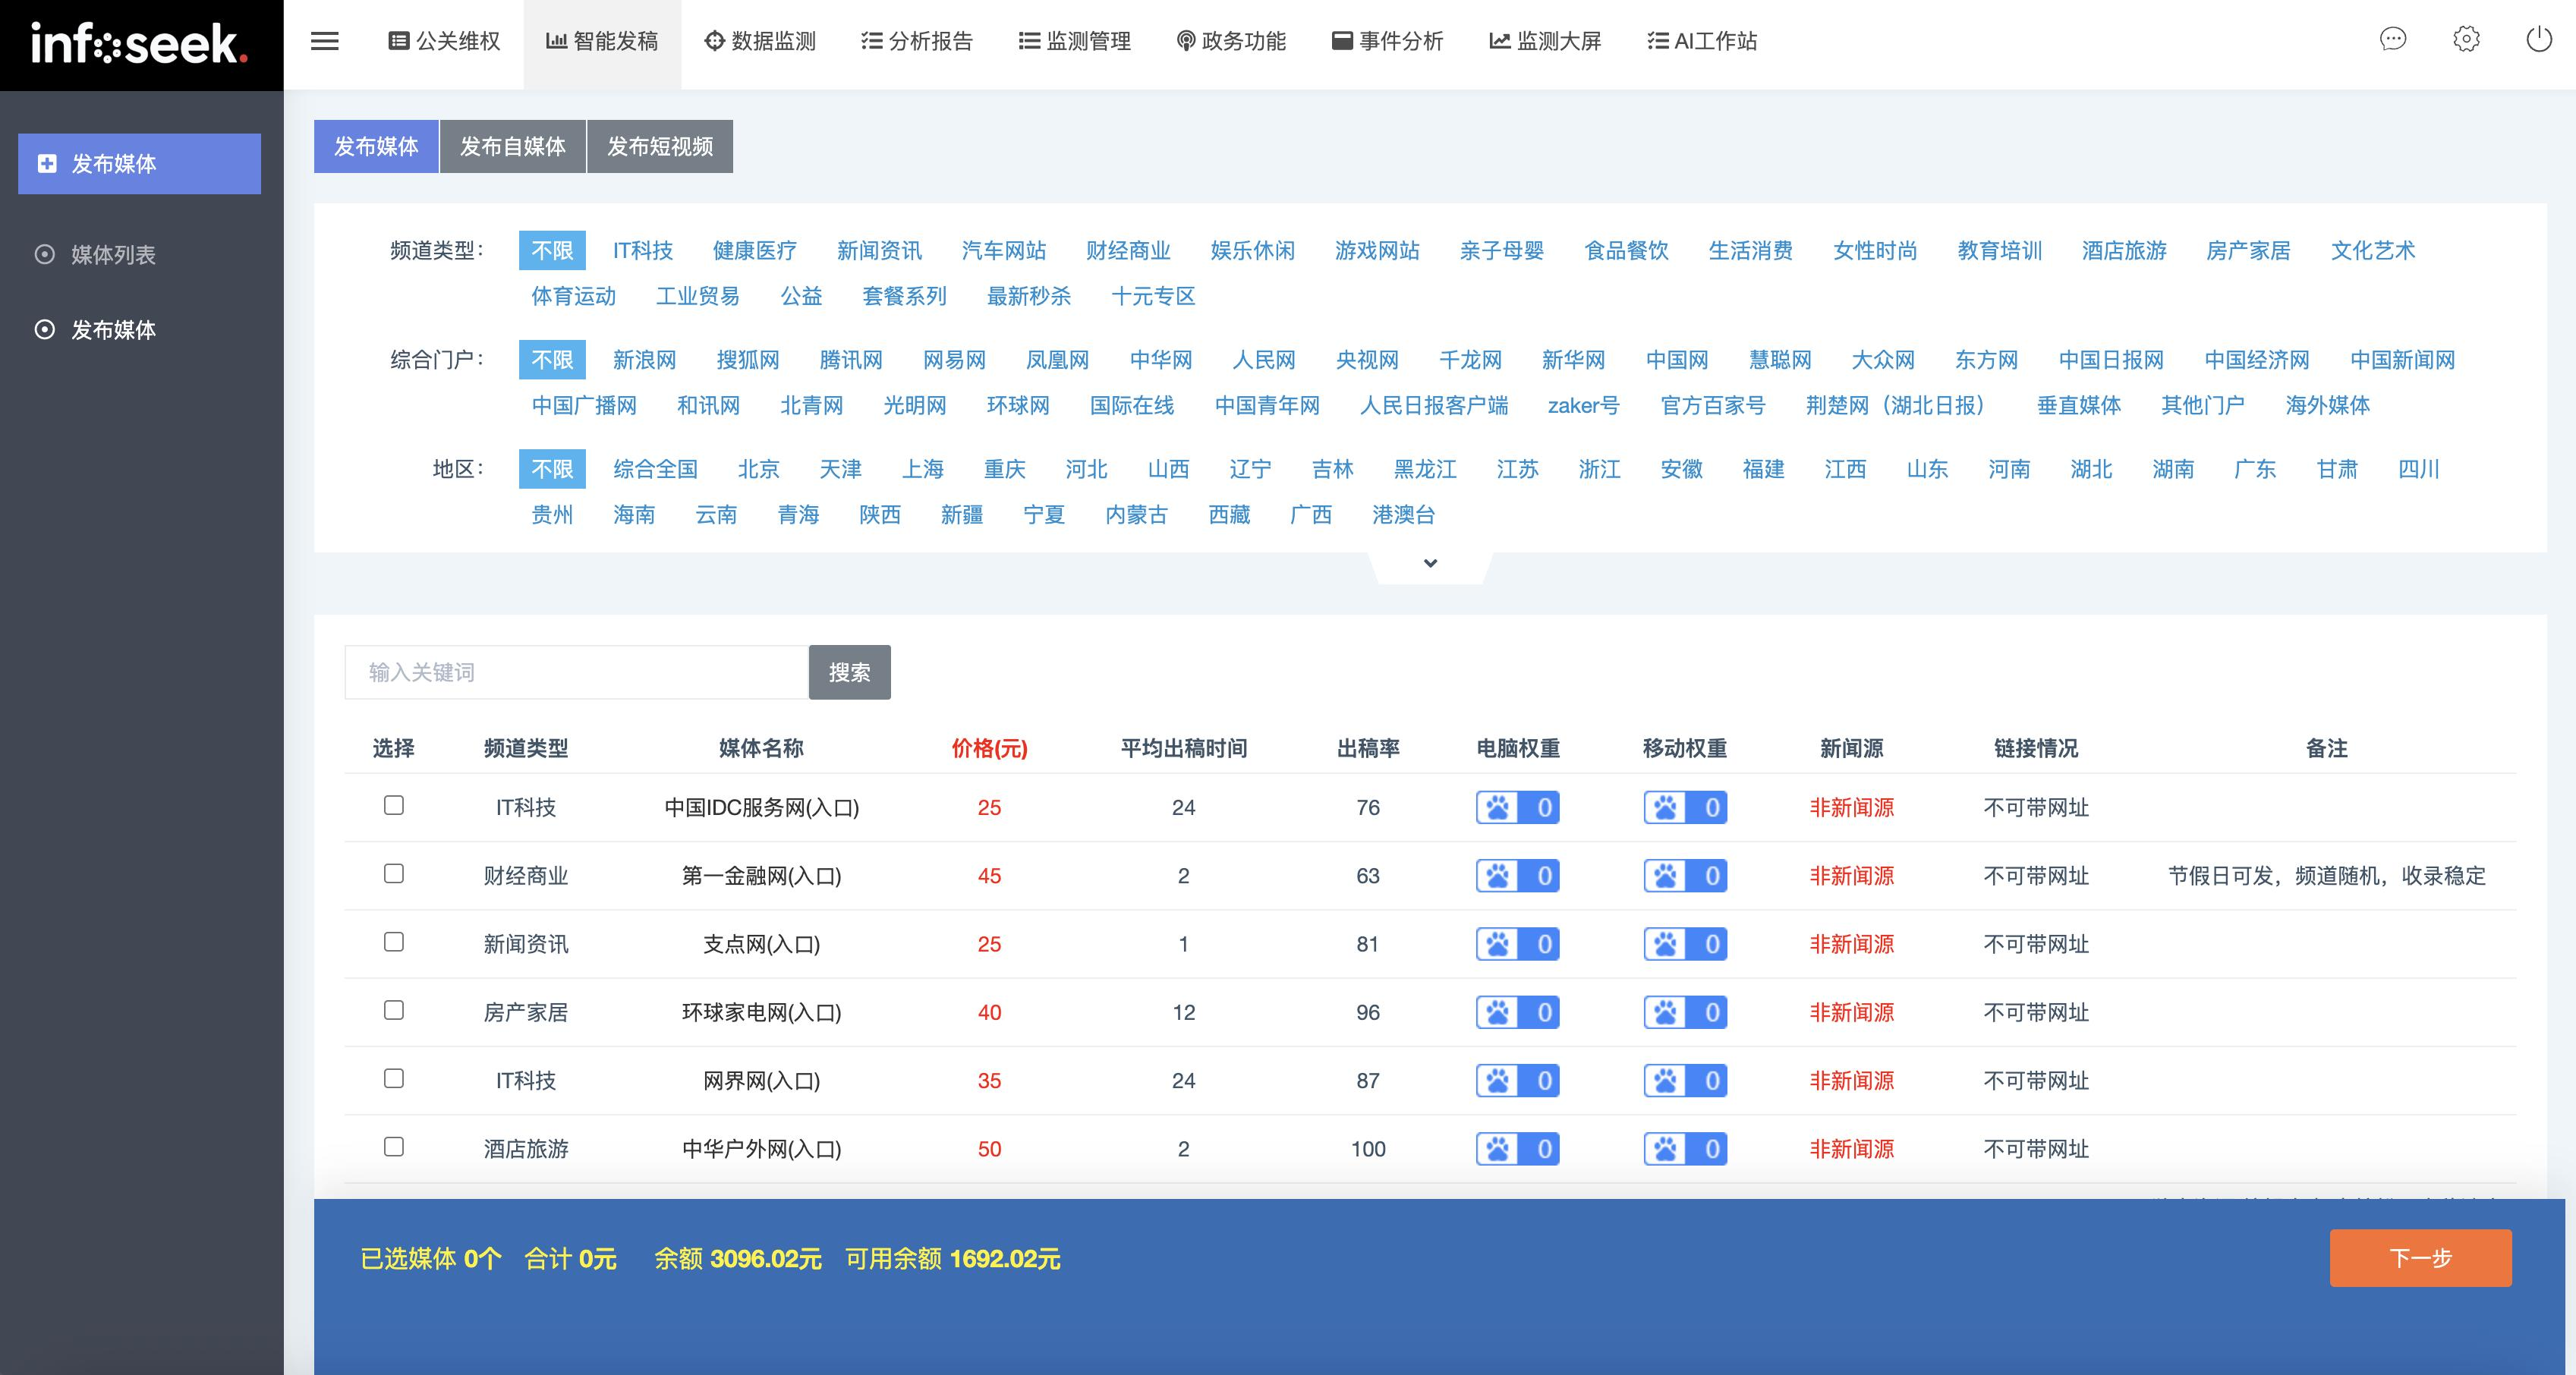Image resolution: width=2576 pixels, height=1375 pixels.
Task: Select the checkbox for 中国IDC服务网(入口)
Action: pyautogui.click(x=393, y=806)
